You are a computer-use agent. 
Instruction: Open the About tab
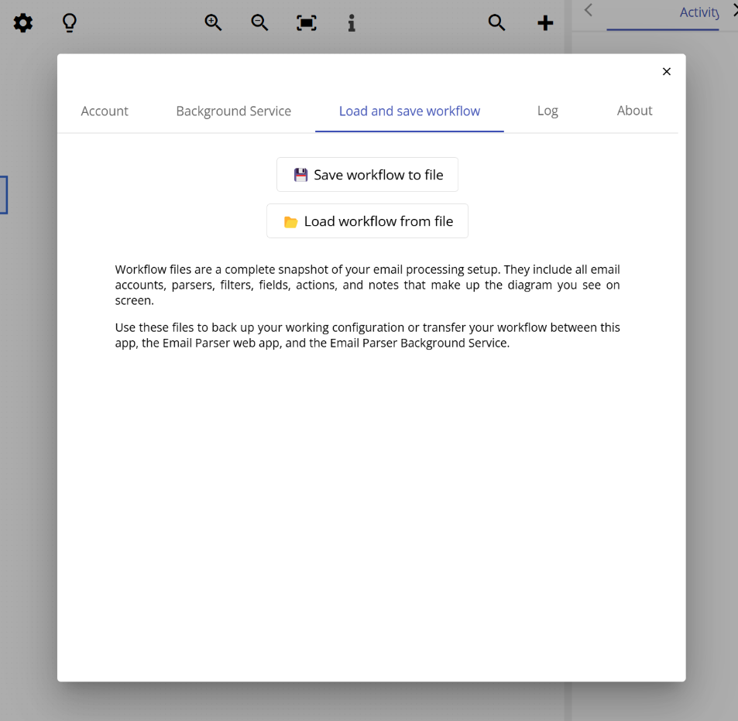tap(634, 111)
